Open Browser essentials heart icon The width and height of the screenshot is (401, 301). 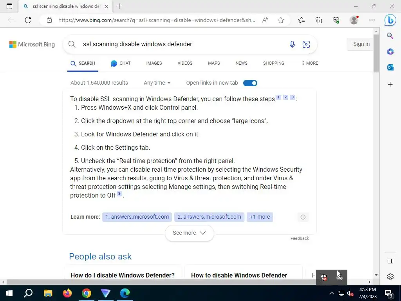pos(336,20)
